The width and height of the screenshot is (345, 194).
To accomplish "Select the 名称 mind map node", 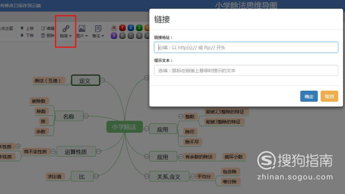I will tap(69, 116).
